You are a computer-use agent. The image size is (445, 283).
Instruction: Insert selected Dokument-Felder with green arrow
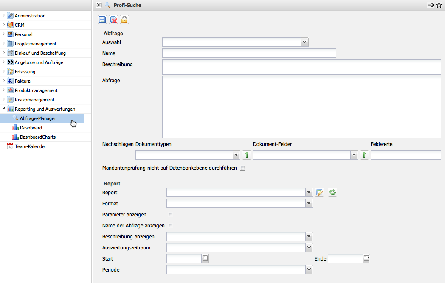364,155
